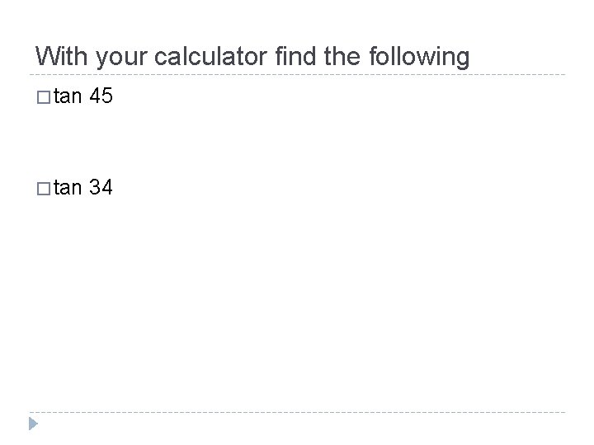Click the word 'find' in the title
Viewport: 594px width, 445px height.
point(295,56)
